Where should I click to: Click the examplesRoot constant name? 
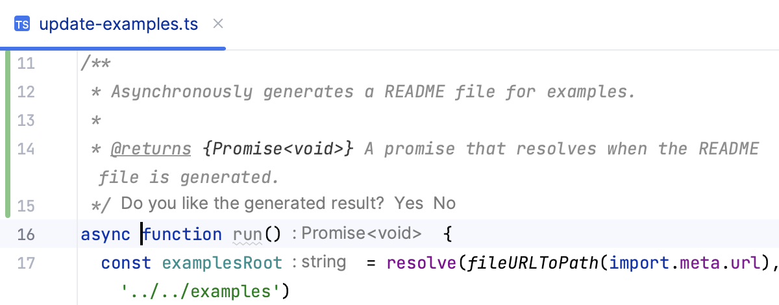pos(222,263)
